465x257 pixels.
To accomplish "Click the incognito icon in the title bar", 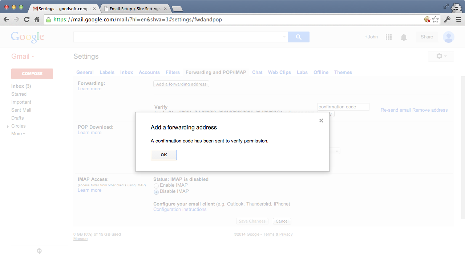I will [456, 7].
